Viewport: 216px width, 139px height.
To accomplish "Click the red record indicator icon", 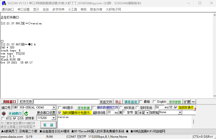I will (x=4, y=113).
